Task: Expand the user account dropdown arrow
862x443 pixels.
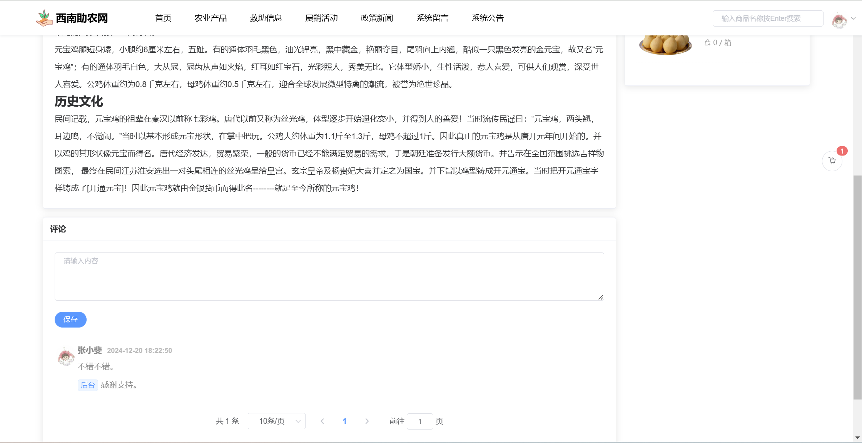Action: [x=853, y=18]
